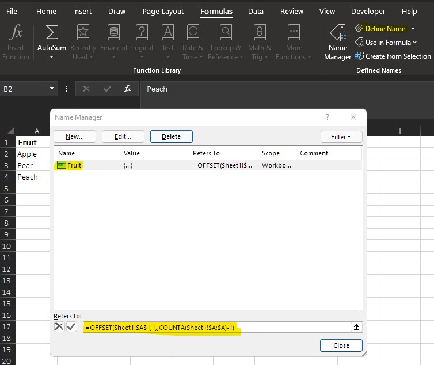Click the Delete button in Name Manager
Viewport: 434px width, 365px height.
[x=172, y=136]
